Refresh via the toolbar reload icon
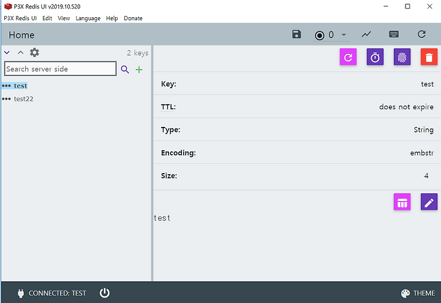The height and width of the screenshot is (303, 441). (421, 34)
